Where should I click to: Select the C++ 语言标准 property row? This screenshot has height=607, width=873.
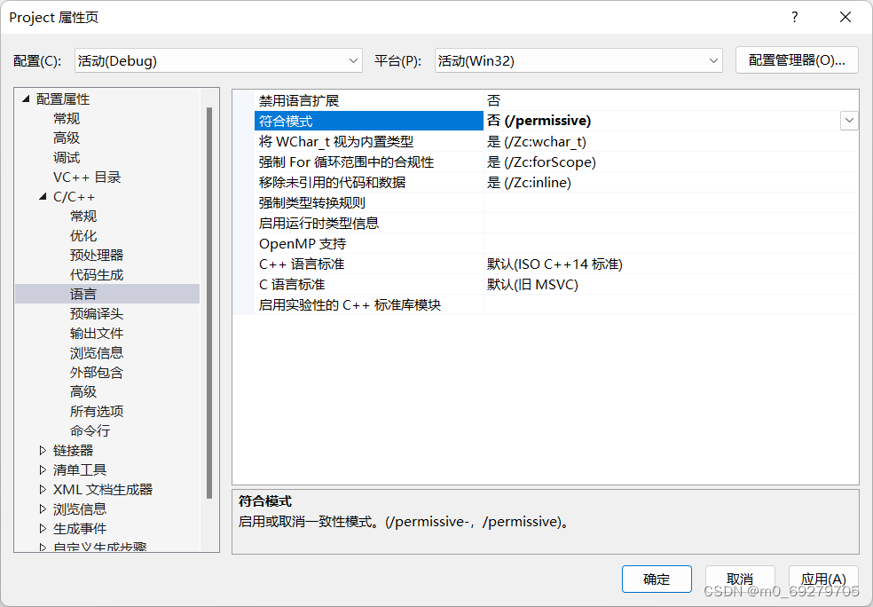(x=355, y=264)
